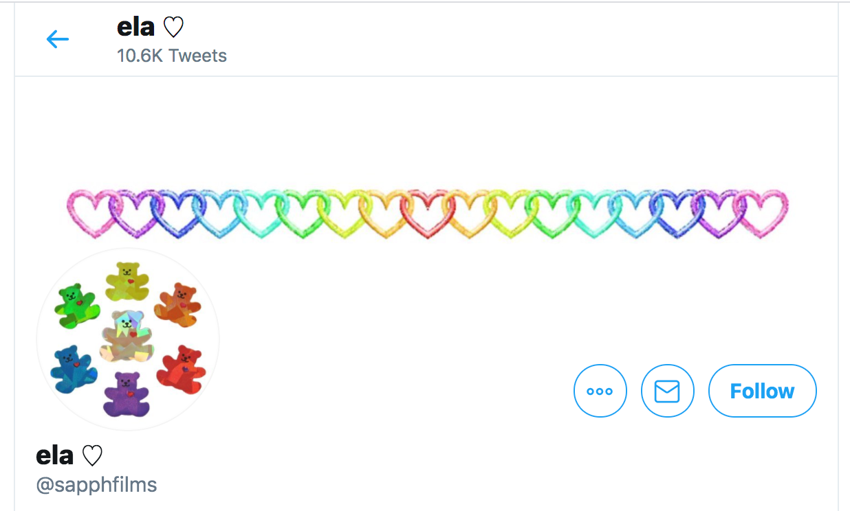Click the purple teddy bear in avatar
Image resolution: width=850 pixels, height=511 pixels.
127,394
